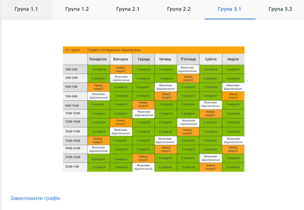Select the Вівторок column header

click(121, 59)
